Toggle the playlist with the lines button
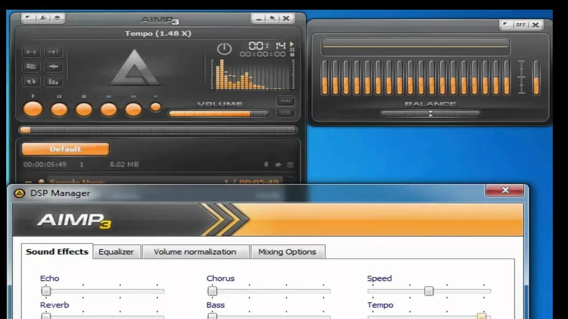 [x=285, y=113]
